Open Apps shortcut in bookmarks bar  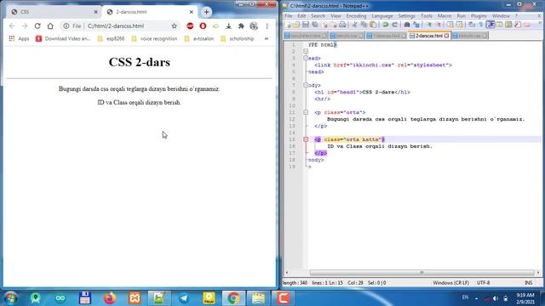click(19, 38)
